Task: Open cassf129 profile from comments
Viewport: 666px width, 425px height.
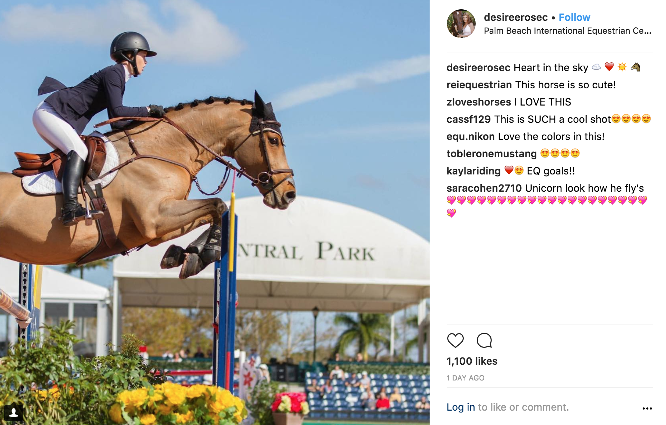Action: click(x=468, y=119)
